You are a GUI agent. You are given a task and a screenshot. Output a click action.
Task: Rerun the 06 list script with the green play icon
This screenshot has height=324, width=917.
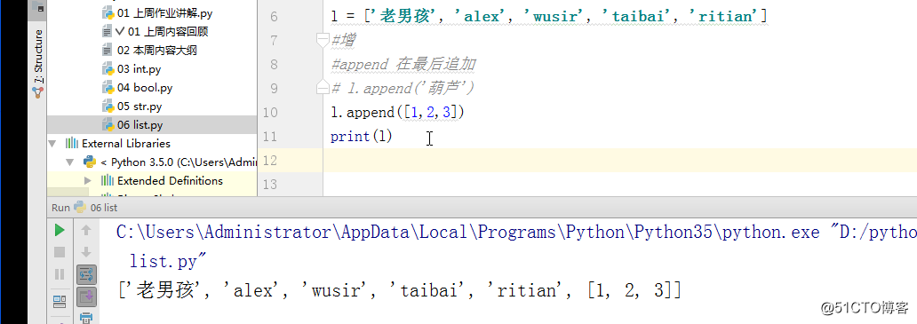click(59, 230)
